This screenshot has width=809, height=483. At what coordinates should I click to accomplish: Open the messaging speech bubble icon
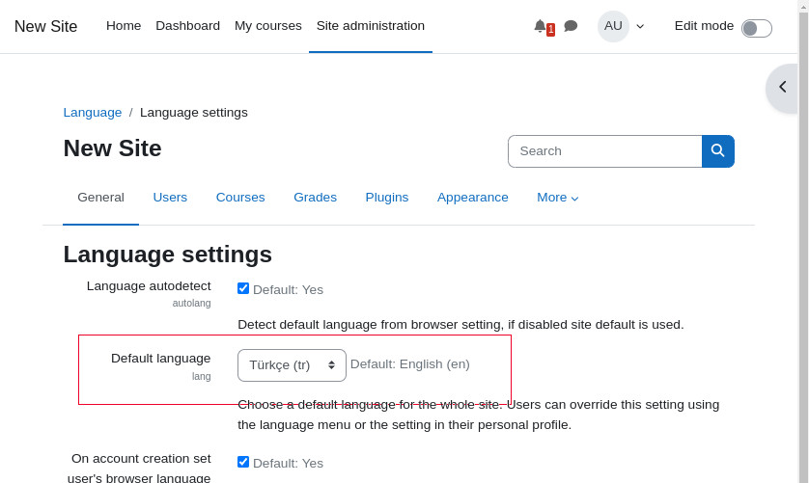point(571,26)
